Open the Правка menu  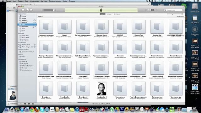coord(21,1)
